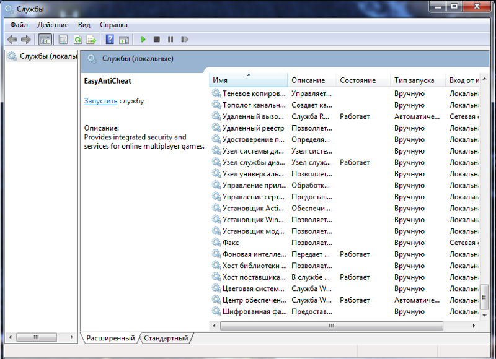Click the gear icon of Узел системы
The image size is (496, 359).
216,150
